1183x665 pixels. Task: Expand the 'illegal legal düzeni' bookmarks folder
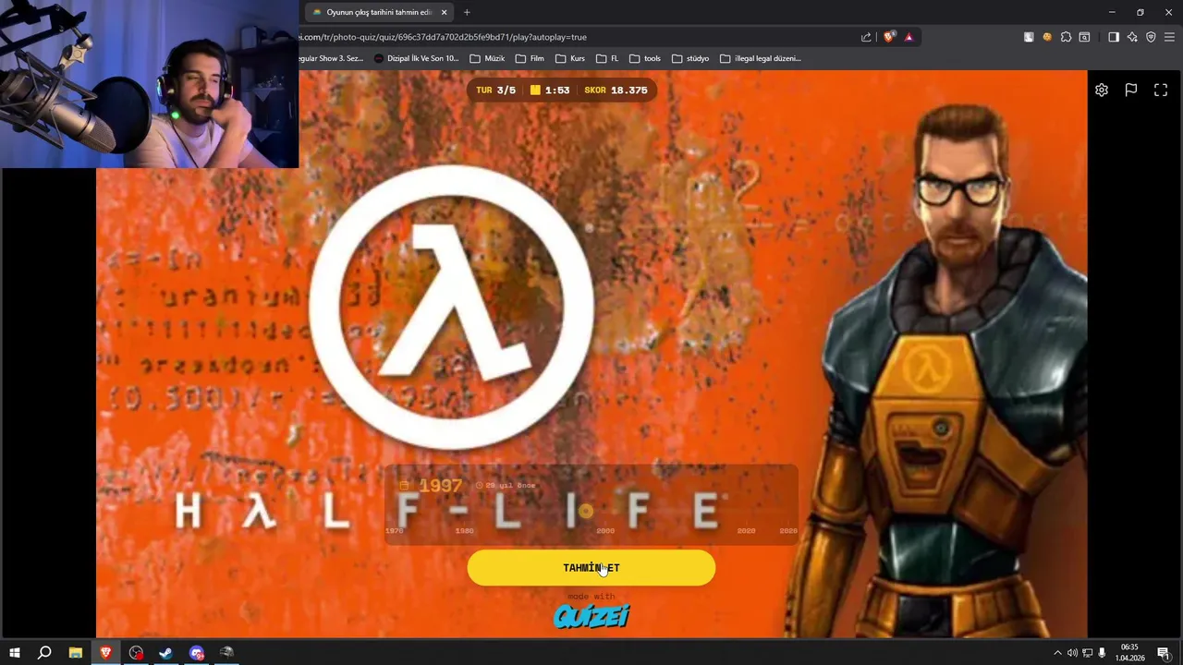761,58
